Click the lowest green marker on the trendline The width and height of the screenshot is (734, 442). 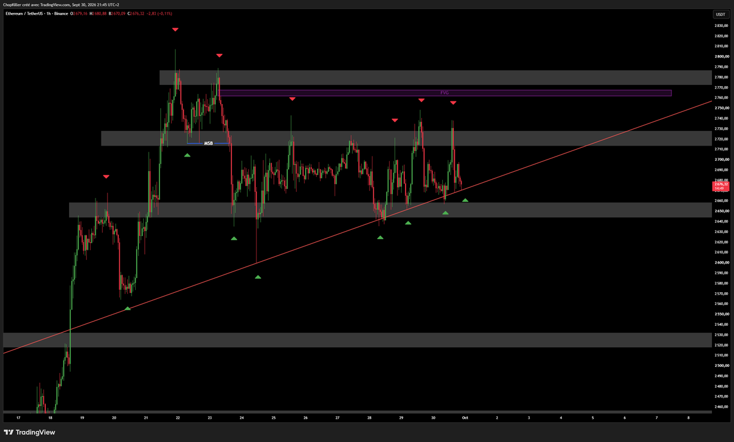(x=127, y=308)
